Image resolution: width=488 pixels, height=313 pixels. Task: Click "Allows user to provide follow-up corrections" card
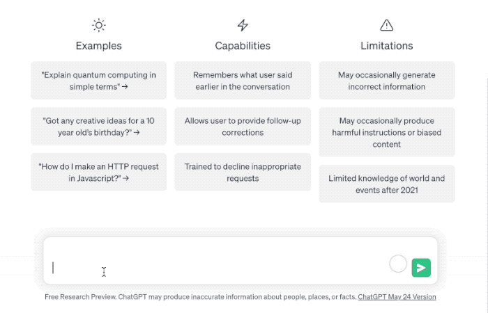pos(243,127)
